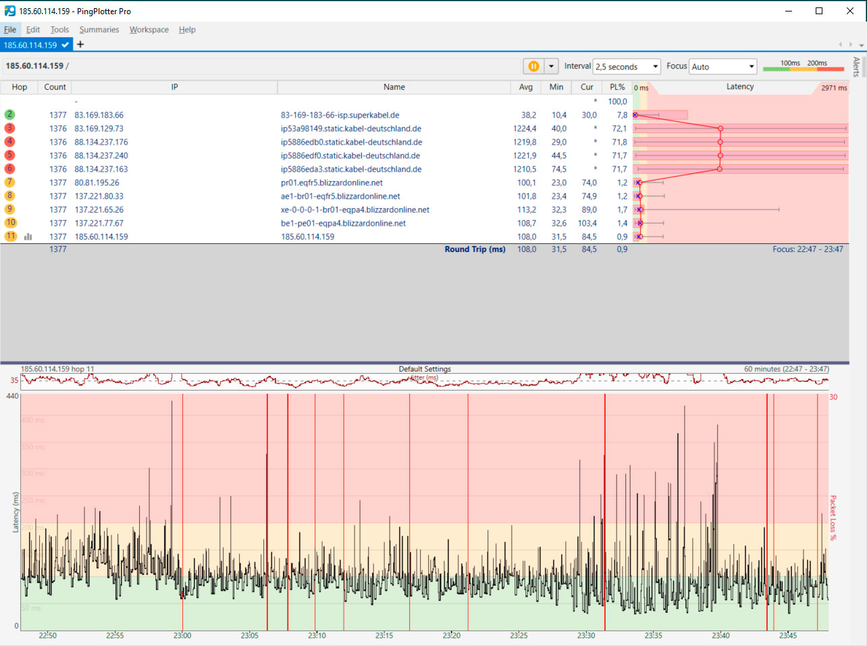Click the Focus: 22:47 - 23:47 label
The width and height of the screenshot is (867, 646).
click(808, 249)
